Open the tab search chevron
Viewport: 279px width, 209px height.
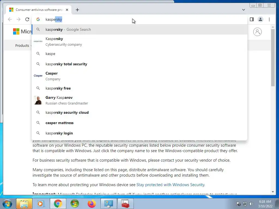pos(244,10)
